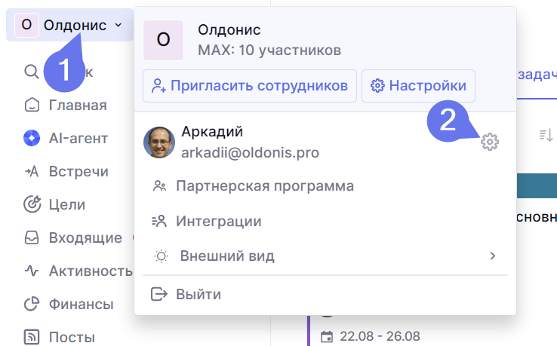Click Пригласить сотрудников button

(x=250, y=86)
